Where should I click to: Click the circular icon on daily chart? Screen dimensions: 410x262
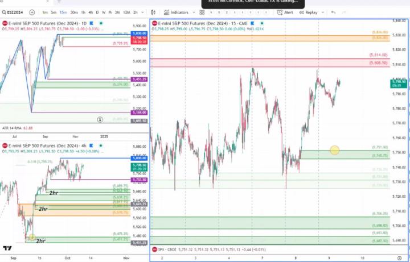coord(100,120)
